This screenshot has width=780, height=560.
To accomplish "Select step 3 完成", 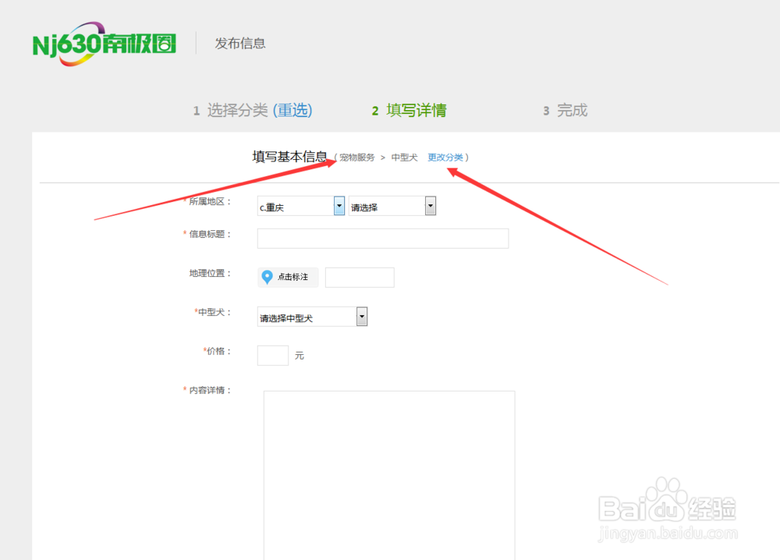I will 564,110.
